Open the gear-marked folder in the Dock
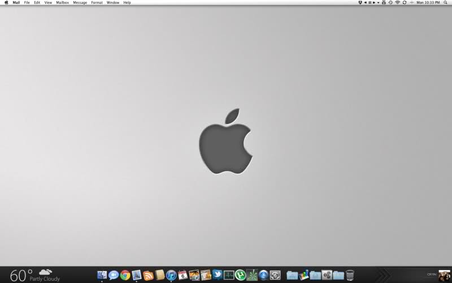This screenshot has height=283, width=452. [327, 275]
